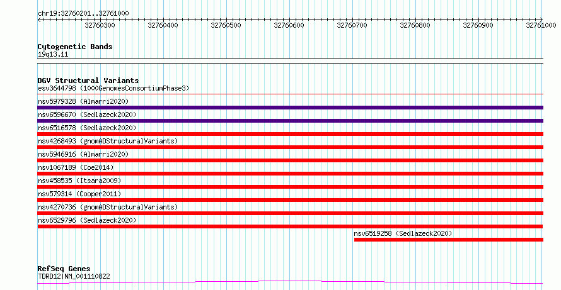561x290 pixels.
Task: Select variant label nsv6516578 (Sedlazeck2020)
Action: (x=87, y=128)
